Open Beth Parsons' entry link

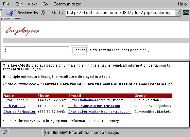click(14, 106)
